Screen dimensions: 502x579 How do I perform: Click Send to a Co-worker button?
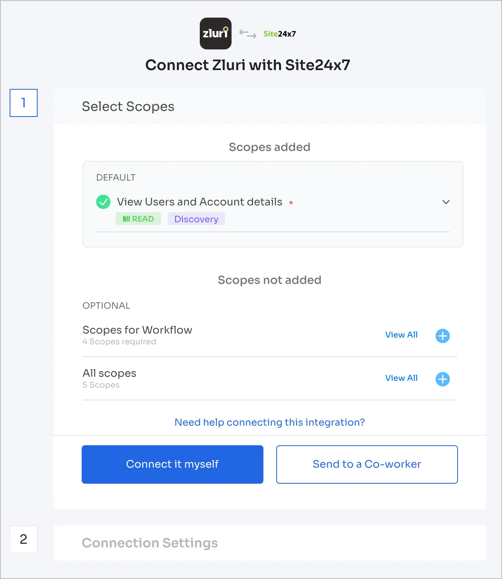point(367,464)
